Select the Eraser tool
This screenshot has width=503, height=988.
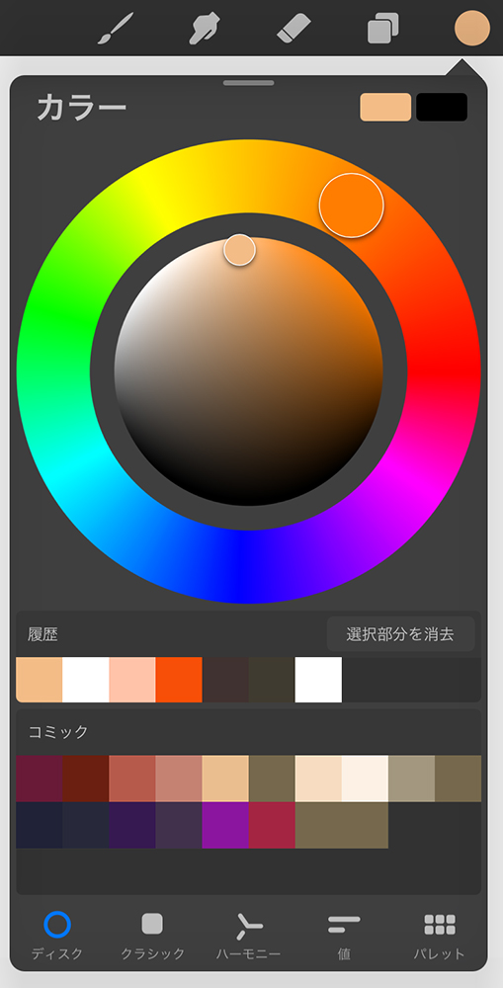click(x=294, y=29)
